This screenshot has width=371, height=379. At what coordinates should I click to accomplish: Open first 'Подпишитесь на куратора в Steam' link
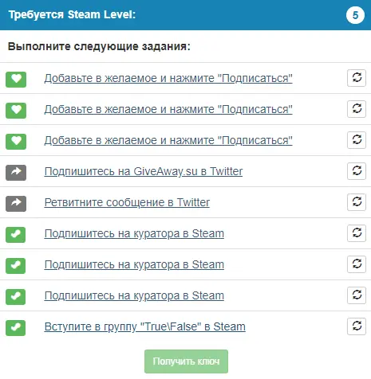134,234
